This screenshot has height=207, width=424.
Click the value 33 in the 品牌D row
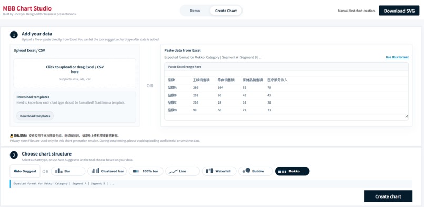[269, 110]
